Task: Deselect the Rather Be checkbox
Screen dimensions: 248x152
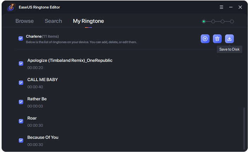Action: (21, 102)
